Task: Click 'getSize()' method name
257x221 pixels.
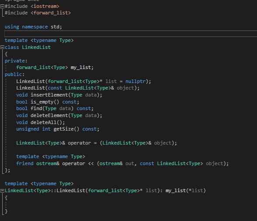Action: 66,129
